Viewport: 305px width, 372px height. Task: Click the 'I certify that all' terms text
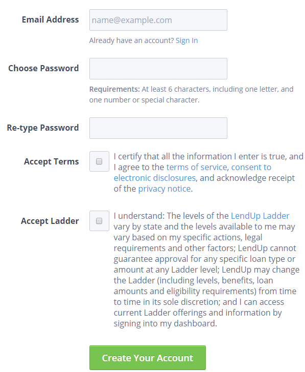(208, 173)
